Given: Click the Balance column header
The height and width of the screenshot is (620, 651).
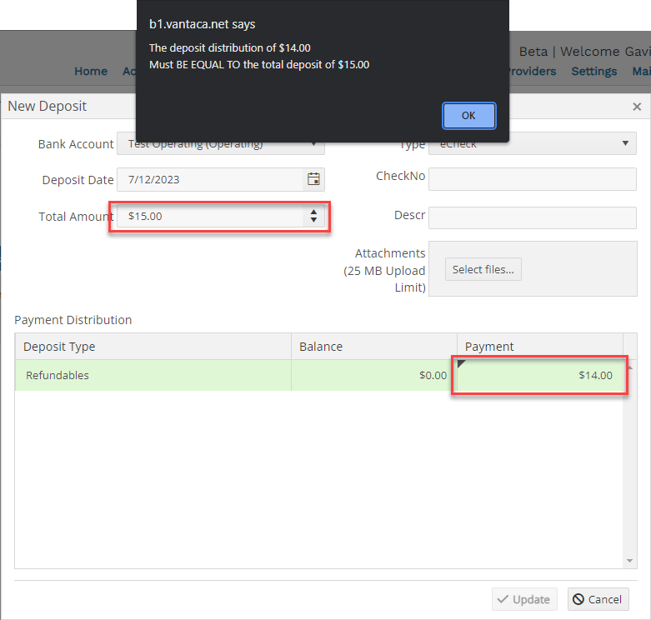Looking at the screenshot, I should click(374, 347).
